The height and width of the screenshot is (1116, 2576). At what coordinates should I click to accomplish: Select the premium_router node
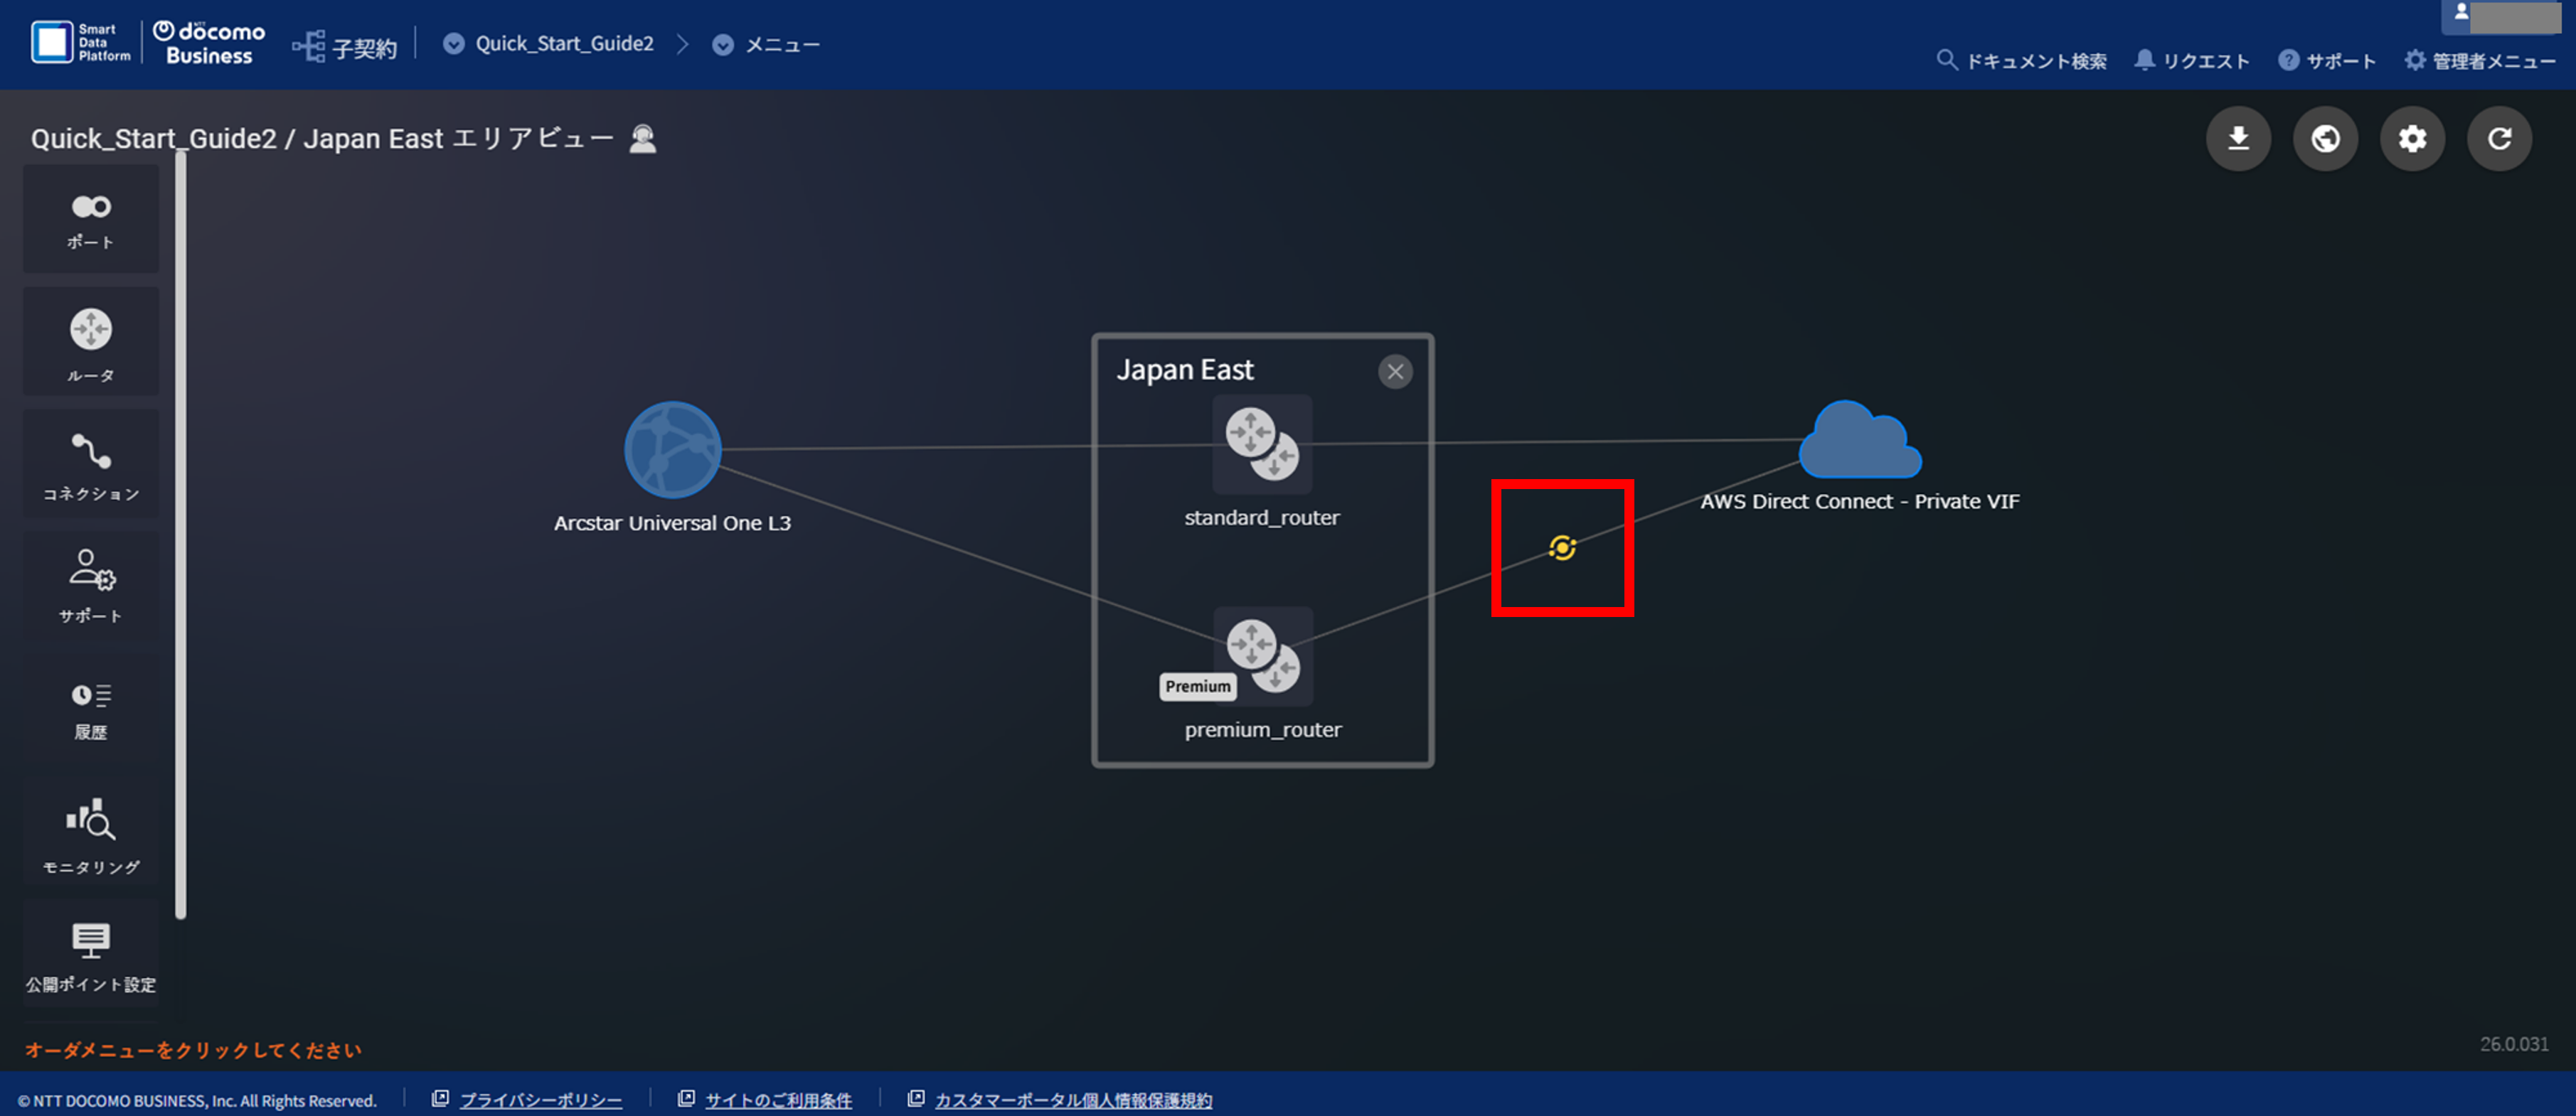[x=1263, y=655]
